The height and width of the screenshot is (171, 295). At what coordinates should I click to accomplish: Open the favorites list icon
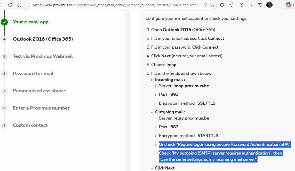[x=232, y=5]
